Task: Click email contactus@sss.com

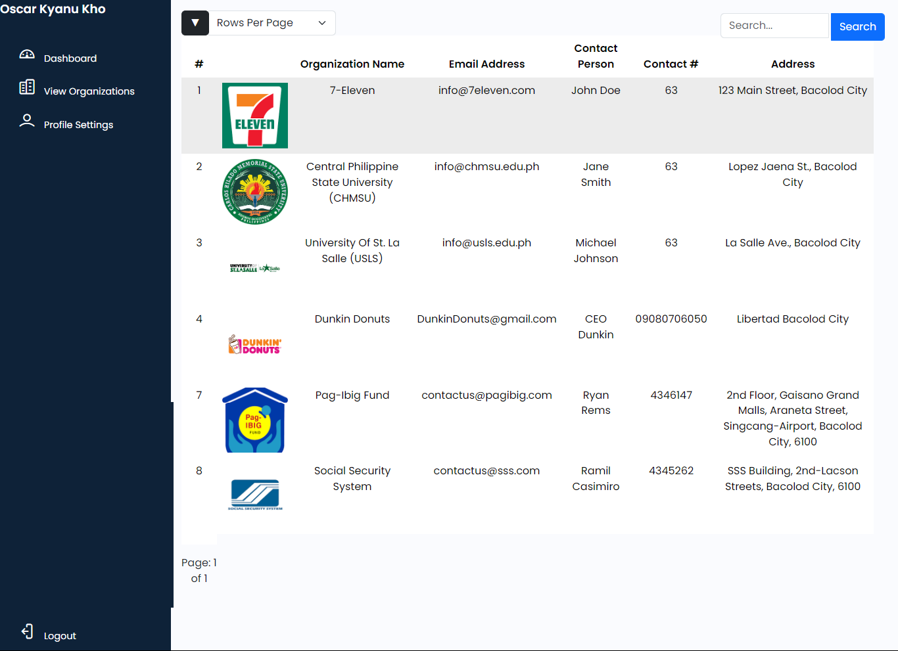Action: pos(487,470)
